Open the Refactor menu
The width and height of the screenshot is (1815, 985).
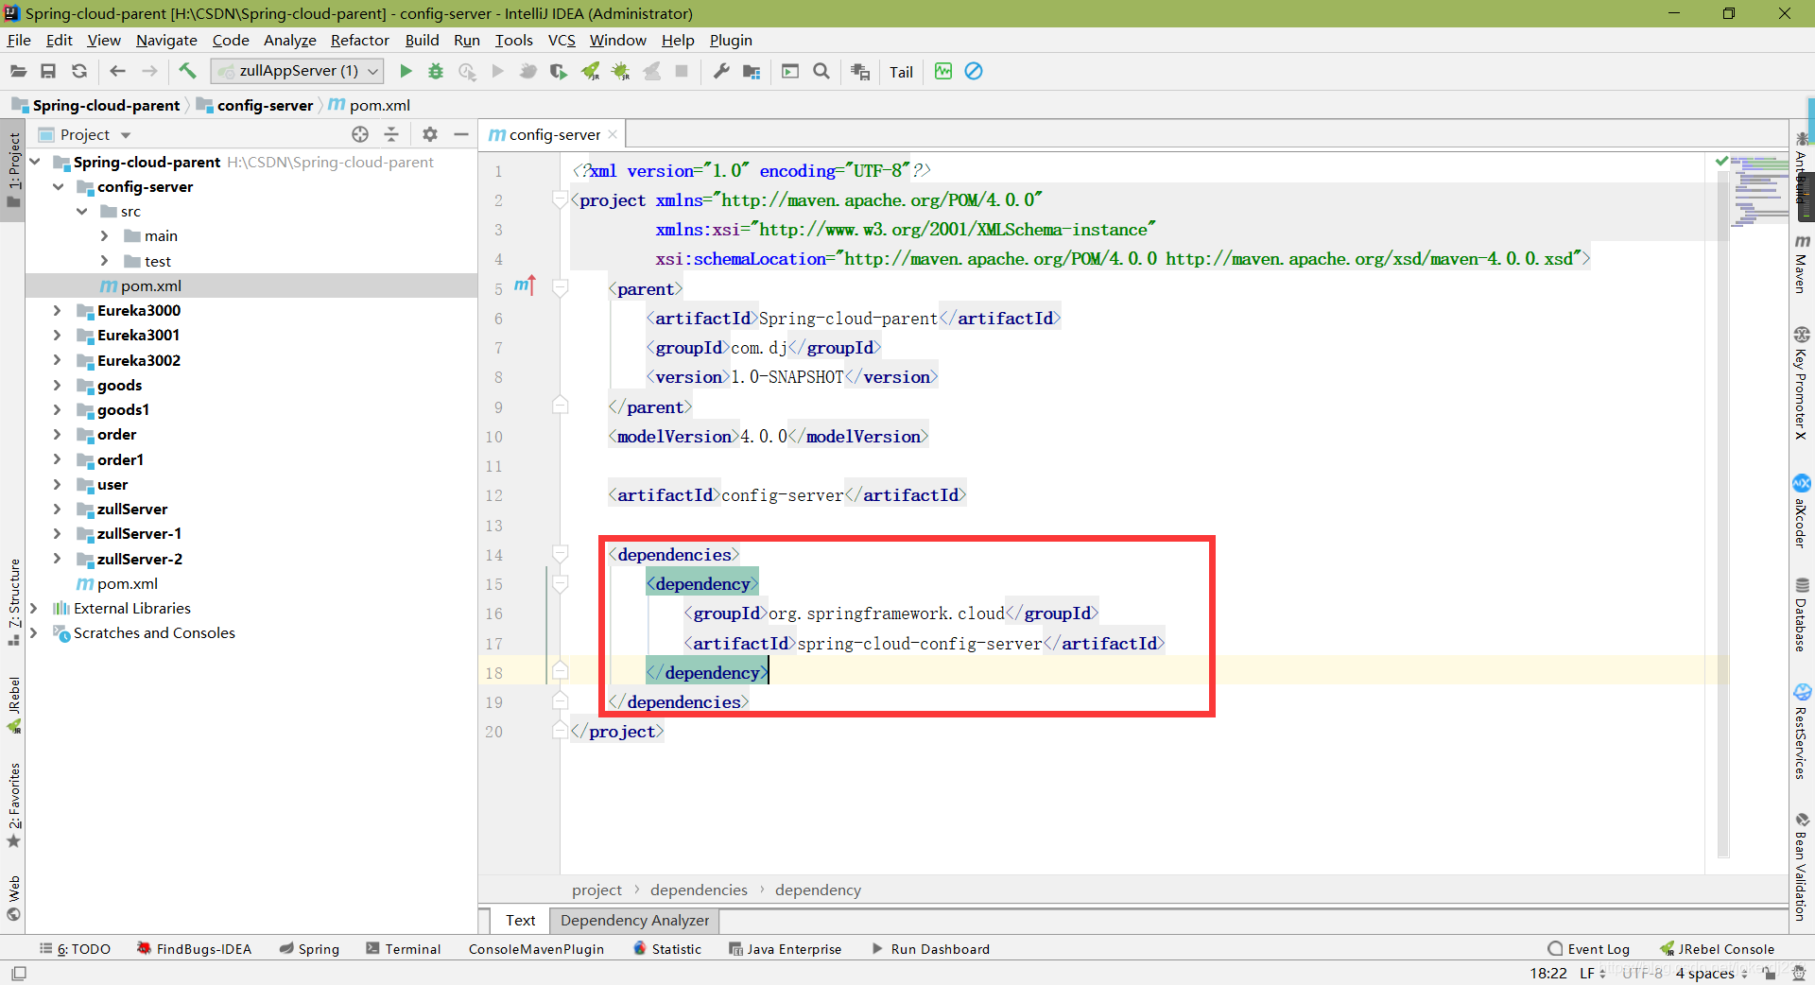(359, 40)
